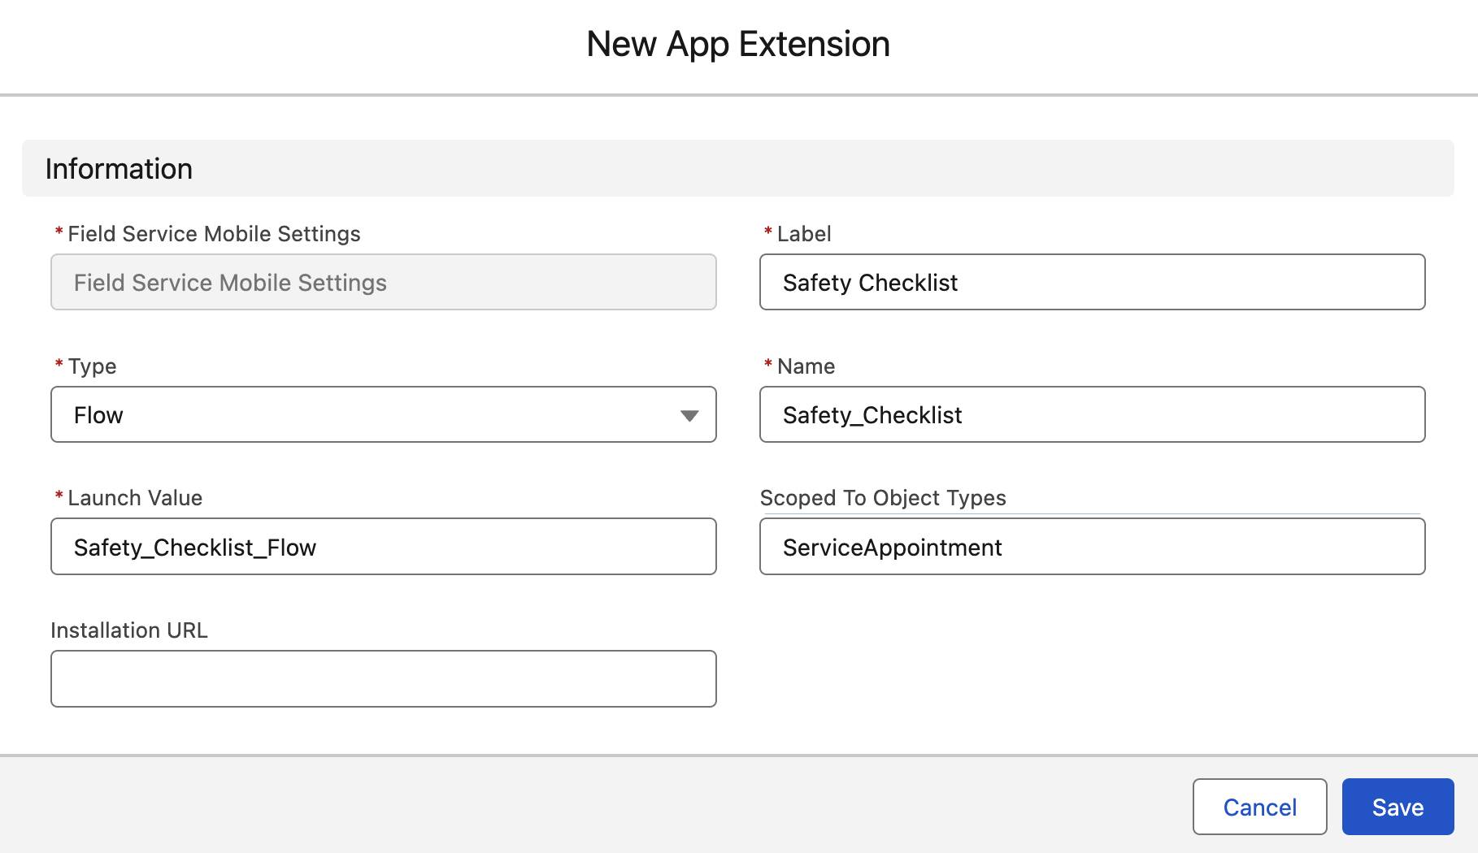
Task: Click the Scoped To Object Types label
Action: (x=883, y=498)
